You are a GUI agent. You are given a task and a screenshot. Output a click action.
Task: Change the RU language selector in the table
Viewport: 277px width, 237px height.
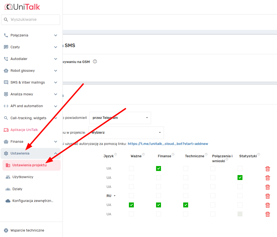click(111, 196)
